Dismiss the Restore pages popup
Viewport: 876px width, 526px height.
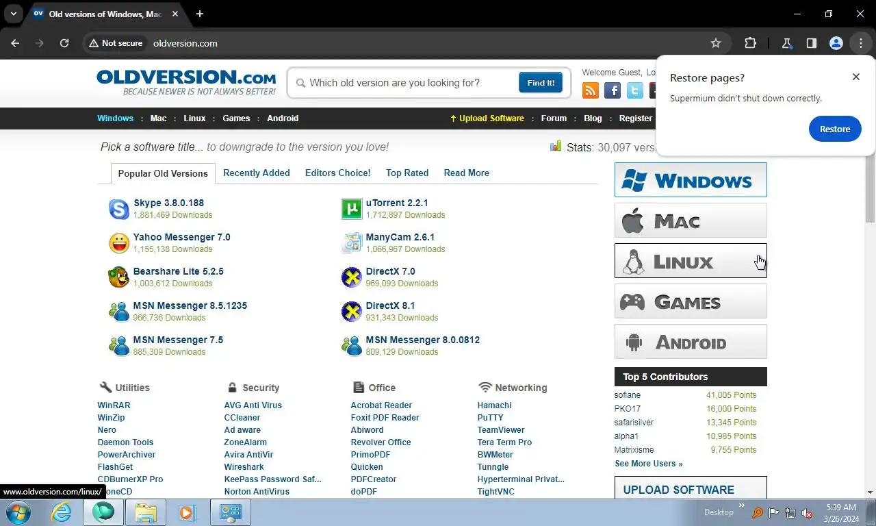click(855, 77)
